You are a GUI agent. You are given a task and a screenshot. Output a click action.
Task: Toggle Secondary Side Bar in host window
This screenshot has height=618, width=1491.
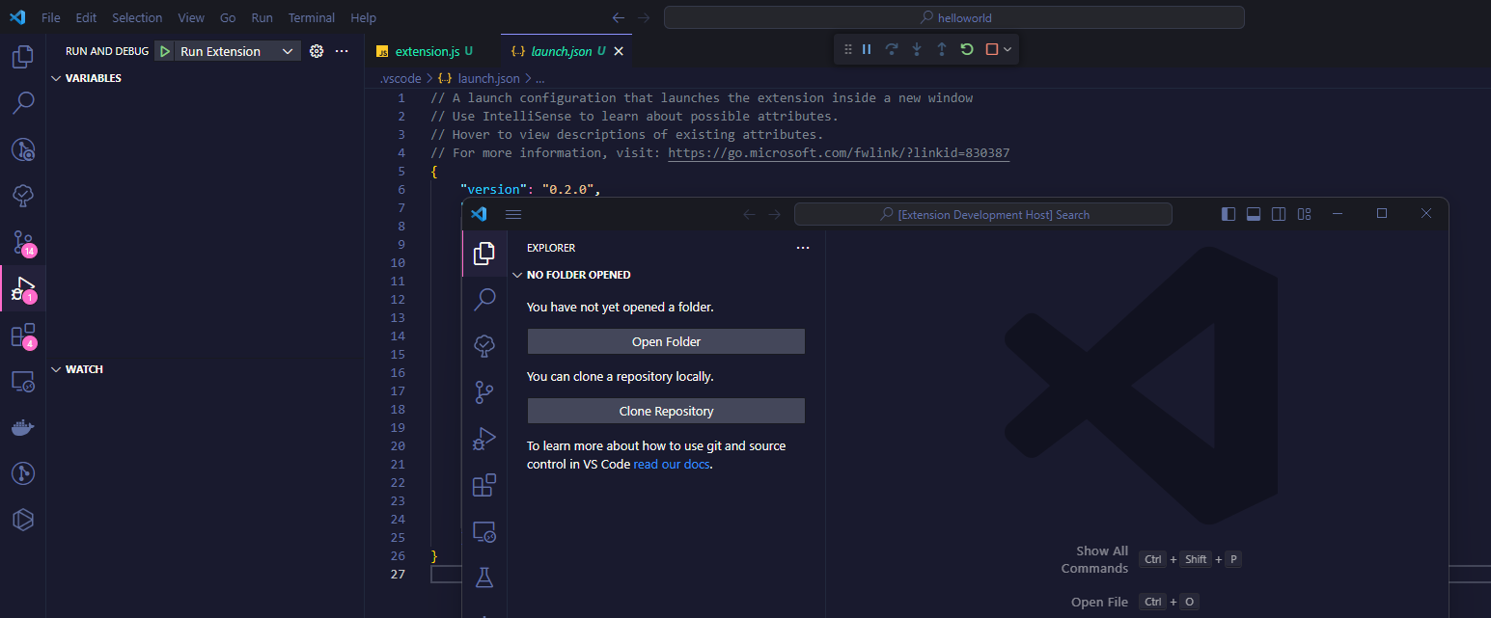tap(1279, 214)
